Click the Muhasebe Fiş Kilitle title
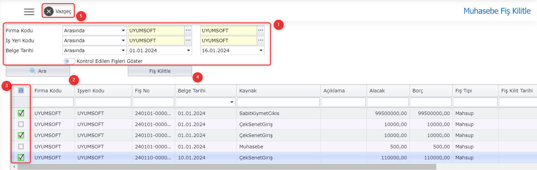537x170 pixels. point(497,11)
